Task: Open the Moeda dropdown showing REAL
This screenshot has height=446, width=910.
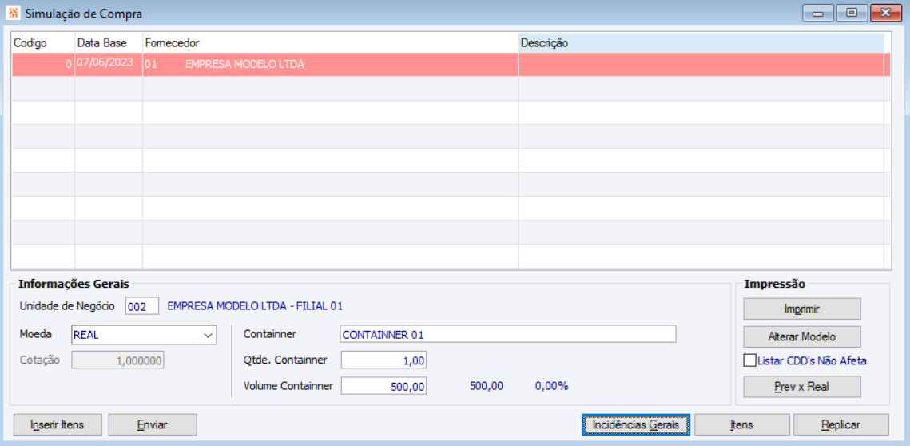Action: (144, 335)
